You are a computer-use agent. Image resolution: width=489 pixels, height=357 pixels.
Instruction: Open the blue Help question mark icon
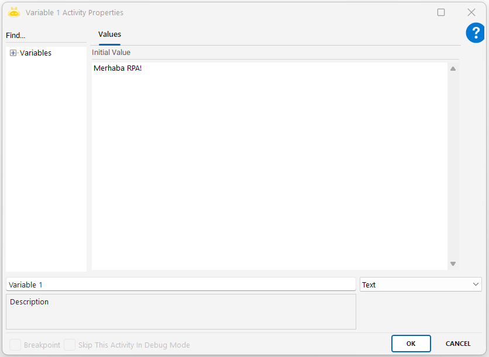(x=475, y=33)
